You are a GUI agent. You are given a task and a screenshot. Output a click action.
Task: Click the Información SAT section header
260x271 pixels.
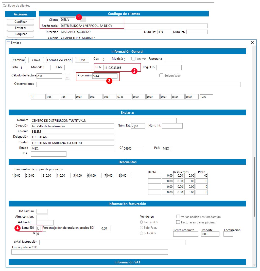(x=127, y=262)
